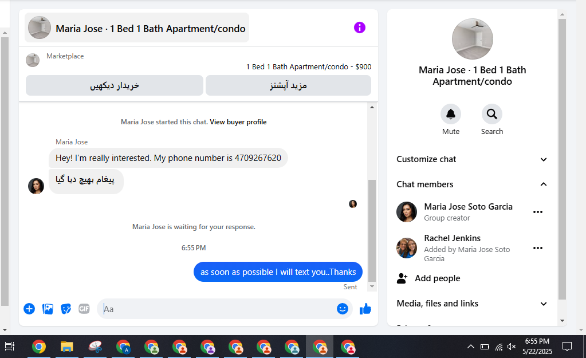
Task: Send a thumbs up like
Action: click(x=365, y=309)
